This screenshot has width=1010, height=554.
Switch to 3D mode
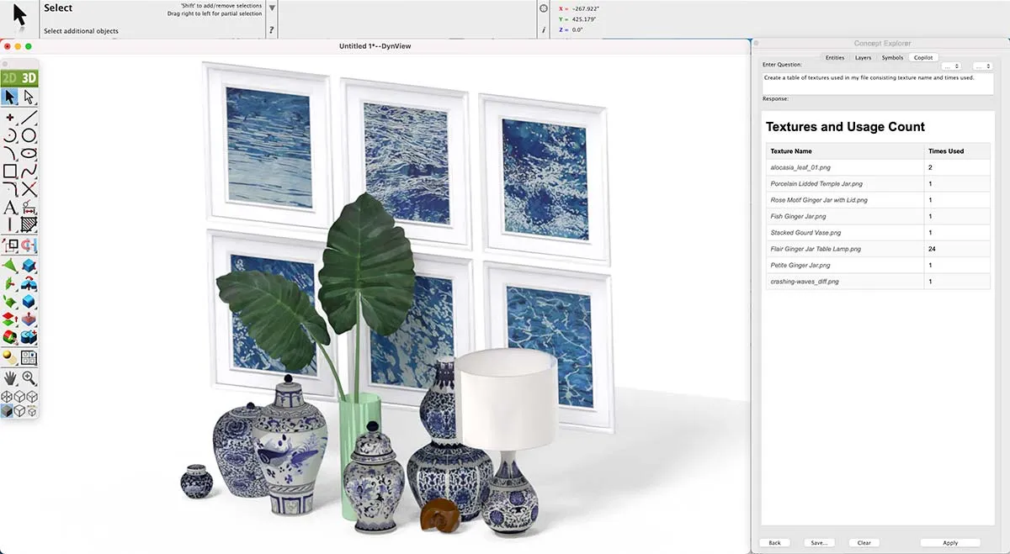(x=29, y=78)
